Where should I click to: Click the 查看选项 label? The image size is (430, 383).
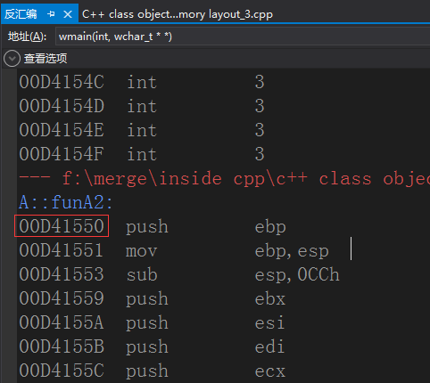(x=45, y=59)
